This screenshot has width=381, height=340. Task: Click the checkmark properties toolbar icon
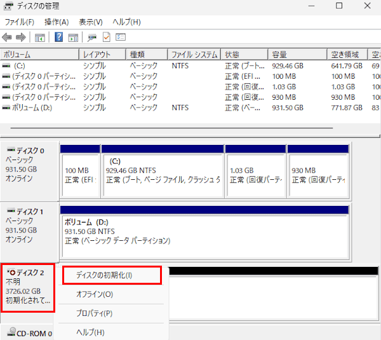[x=107, y=37]
